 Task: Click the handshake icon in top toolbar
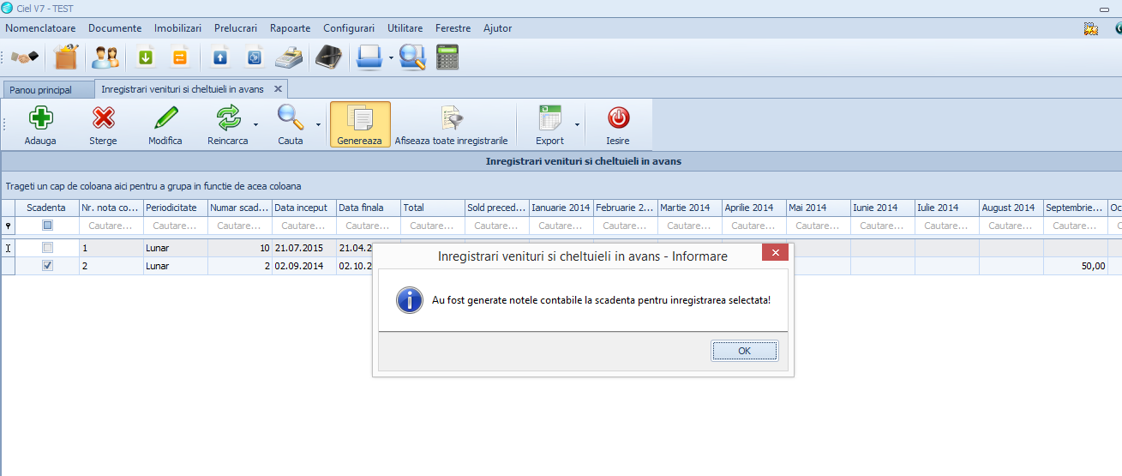[x=26, y=57]
